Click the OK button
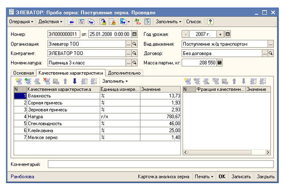This screenshot has width=286, height=192. pyautogui.click(x=222, y=176)
